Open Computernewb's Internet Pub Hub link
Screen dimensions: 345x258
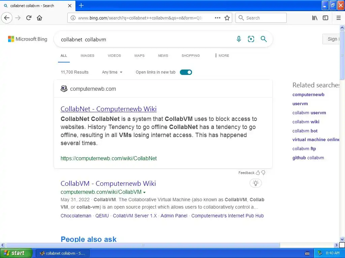[227, 216]
